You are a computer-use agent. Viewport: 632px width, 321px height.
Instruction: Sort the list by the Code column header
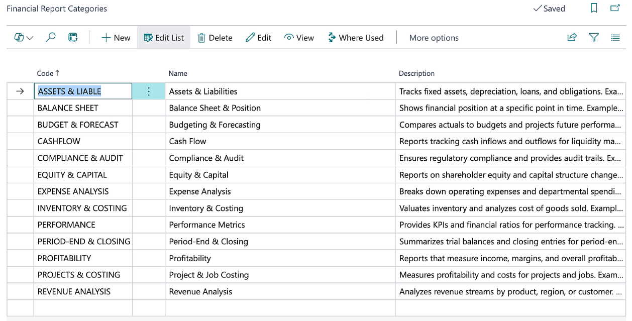point(45,73)
